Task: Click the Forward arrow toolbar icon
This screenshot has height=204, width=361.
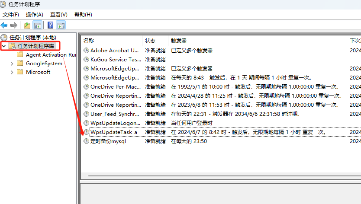Action: point(14,25)
